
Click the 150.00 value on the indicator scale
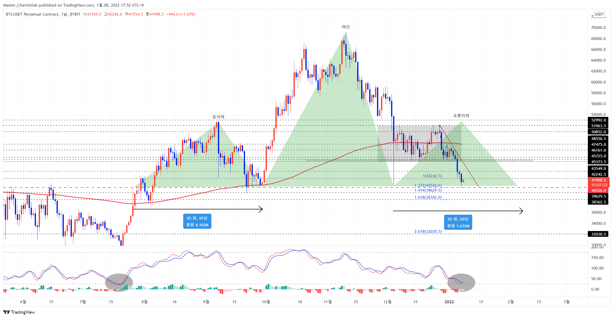tap(597, 258)
